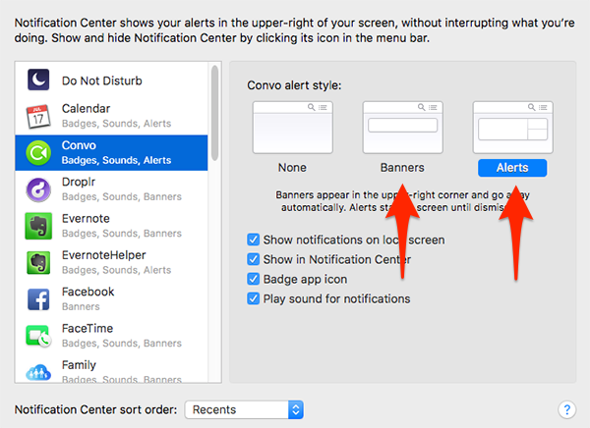Select the FaceTime camera icon
The width and height of the screenshot is (590, 428).
coord(38,336)
